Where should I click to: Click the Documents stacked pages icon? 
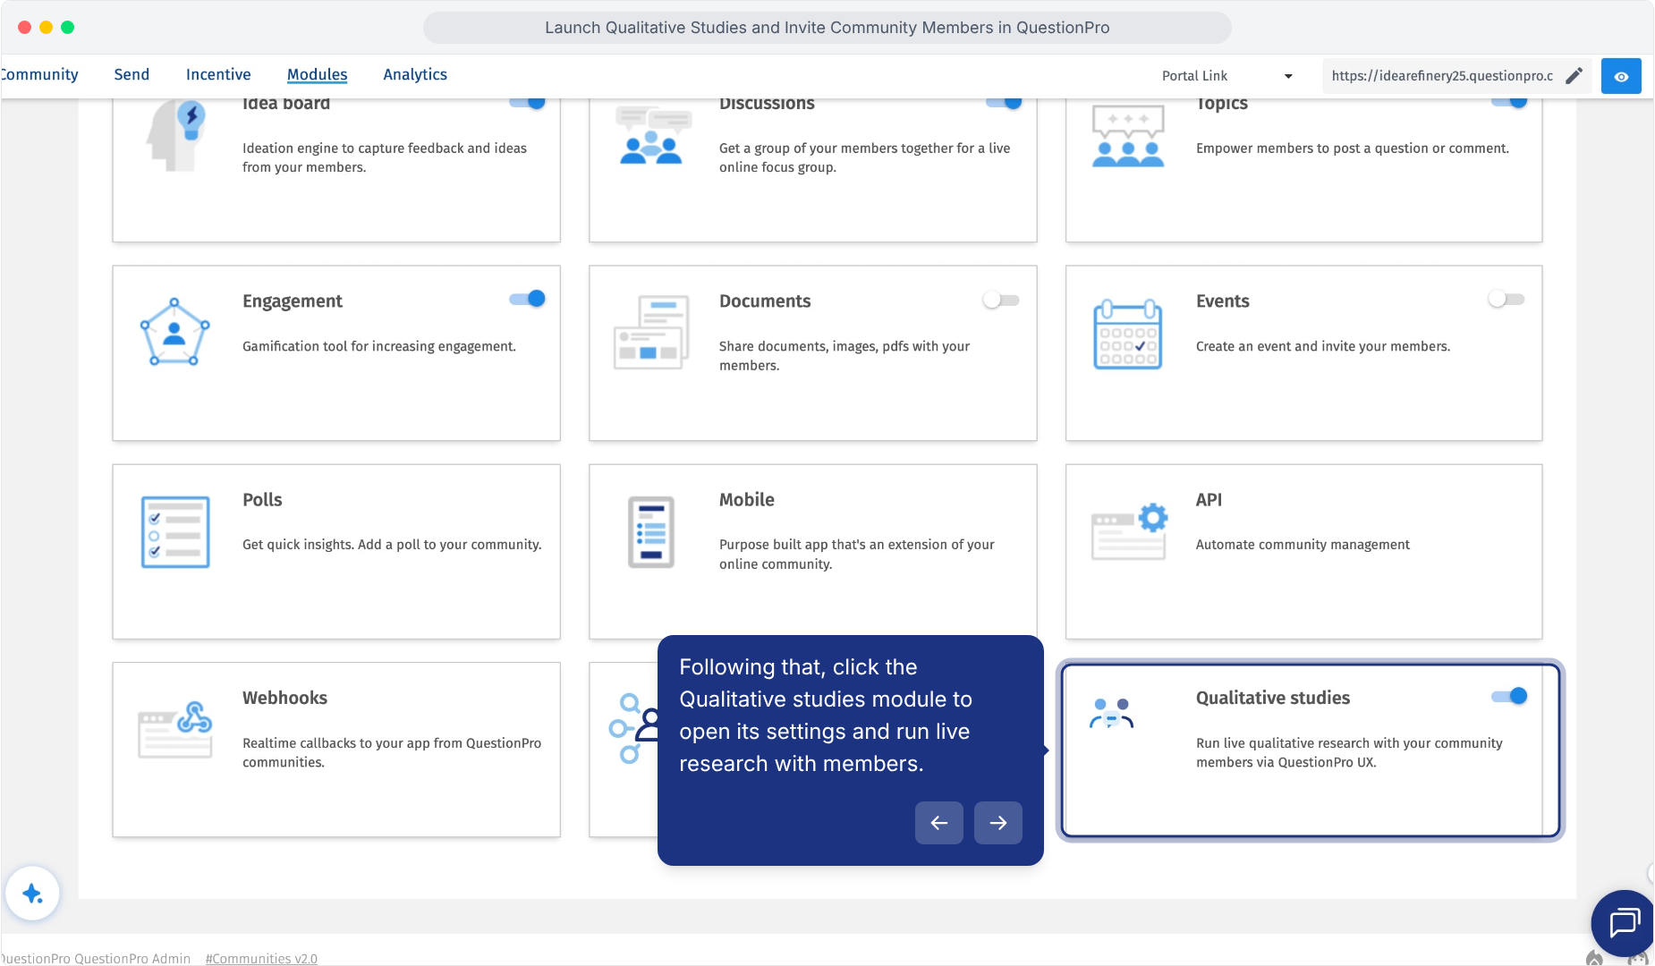coord(652,333)
